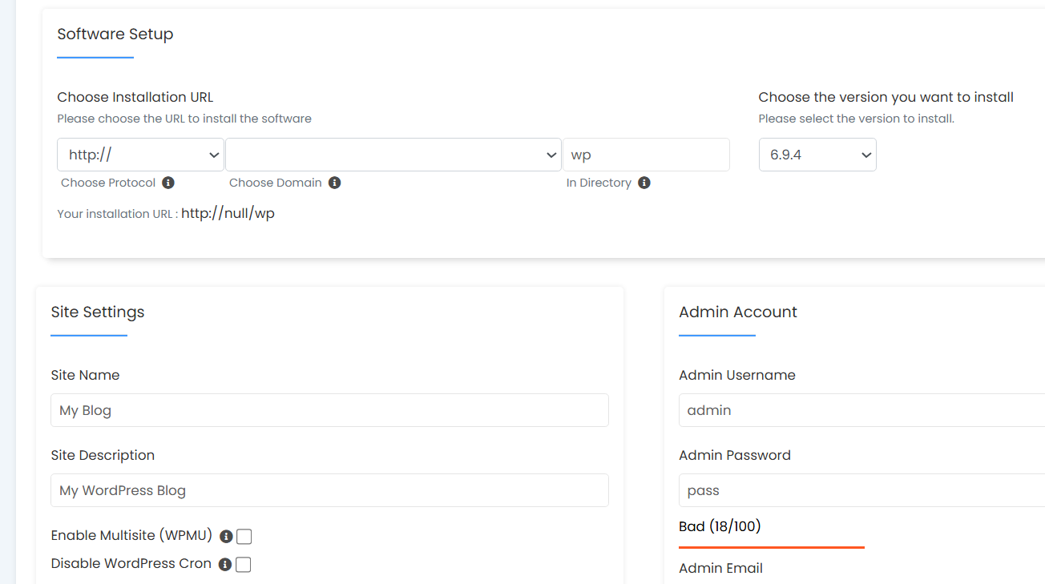Click the 'Please choose the URL to install the software' hint
The height and width of the screenshot is (584, 1045).
[x=184, y=119]
